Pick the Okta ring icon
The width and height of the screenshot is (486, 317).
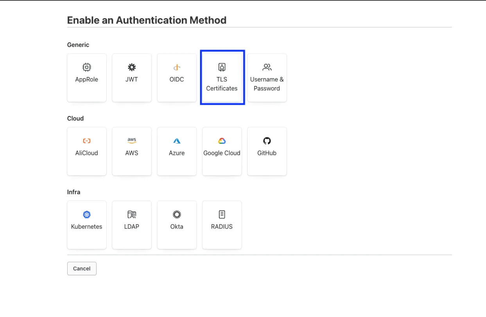(x=177, y=214)
